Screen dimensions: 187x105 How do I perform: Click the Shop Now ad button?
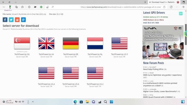(x=164, y=56)
